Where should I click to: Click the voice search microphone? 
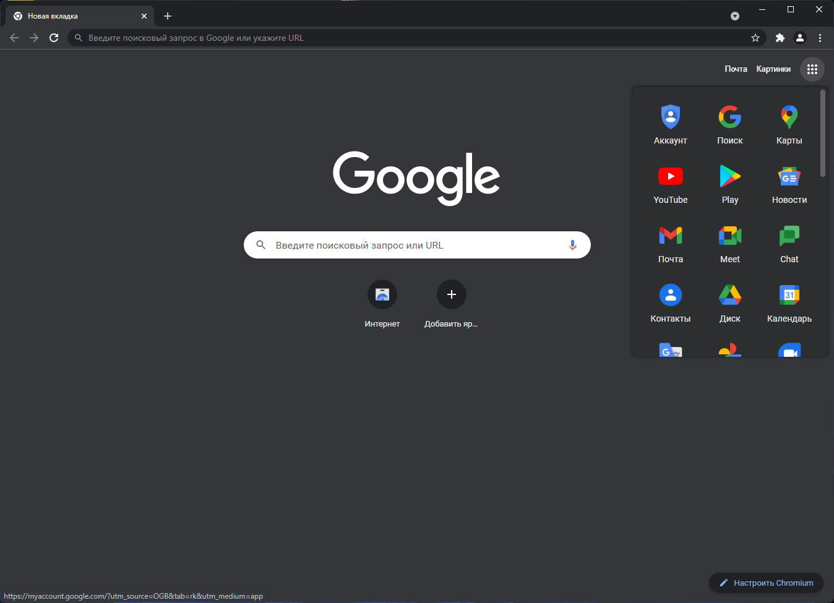click(572, 245)
